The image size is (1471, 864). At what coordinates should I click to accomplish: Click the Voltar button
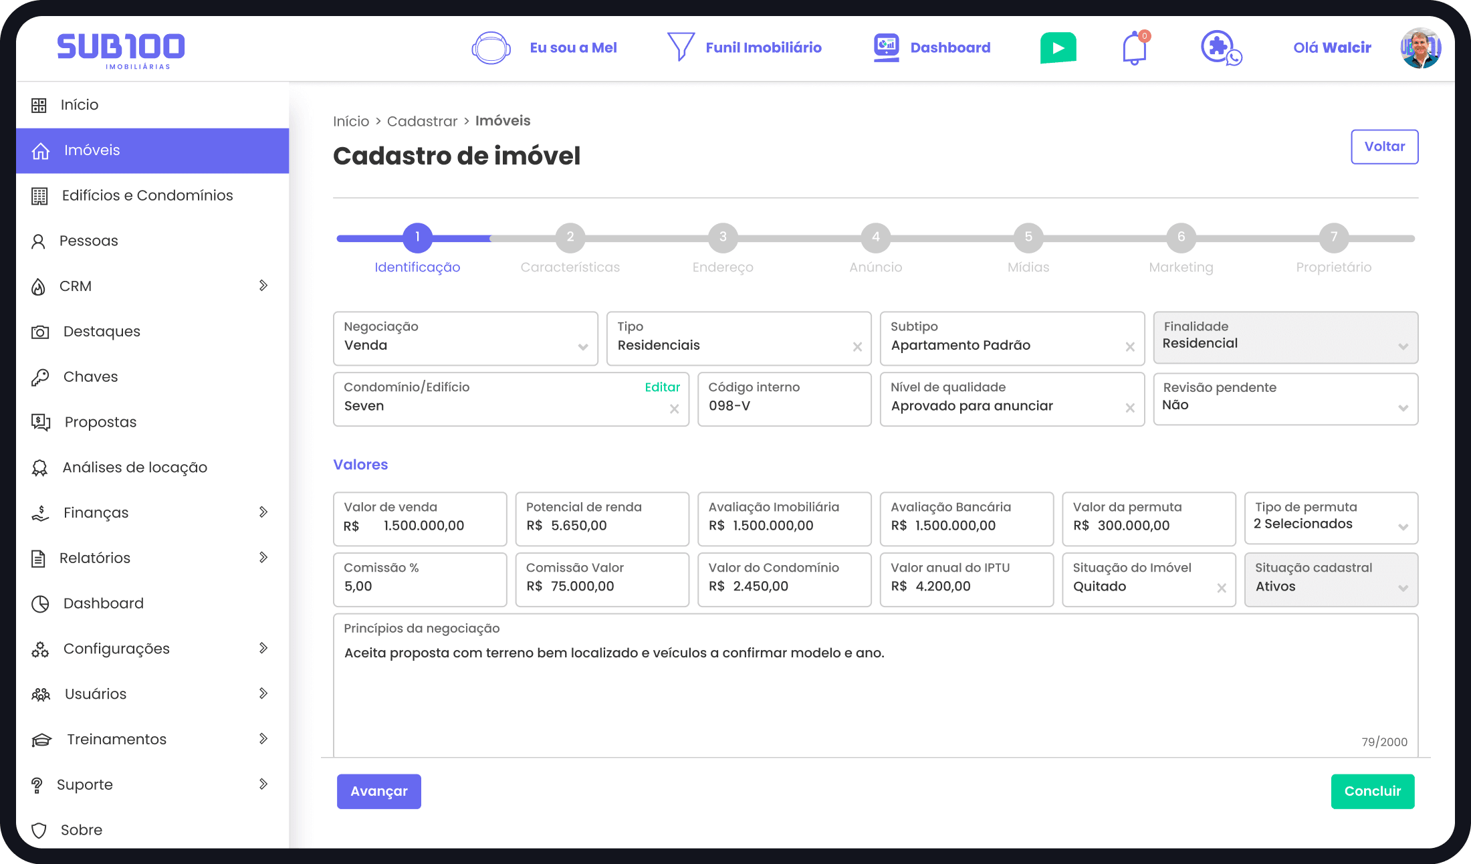coord(1385,146)
